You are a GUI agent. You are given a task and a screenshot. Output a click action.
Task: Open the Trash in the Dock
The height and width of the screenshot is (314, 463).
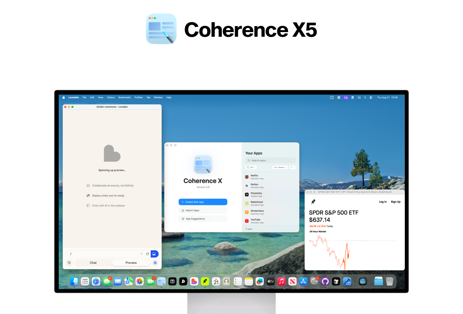click(x=390, y=282)
